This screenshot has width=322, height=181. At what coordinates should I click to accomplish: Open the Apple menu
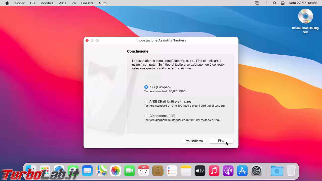[x=7, y=3]
